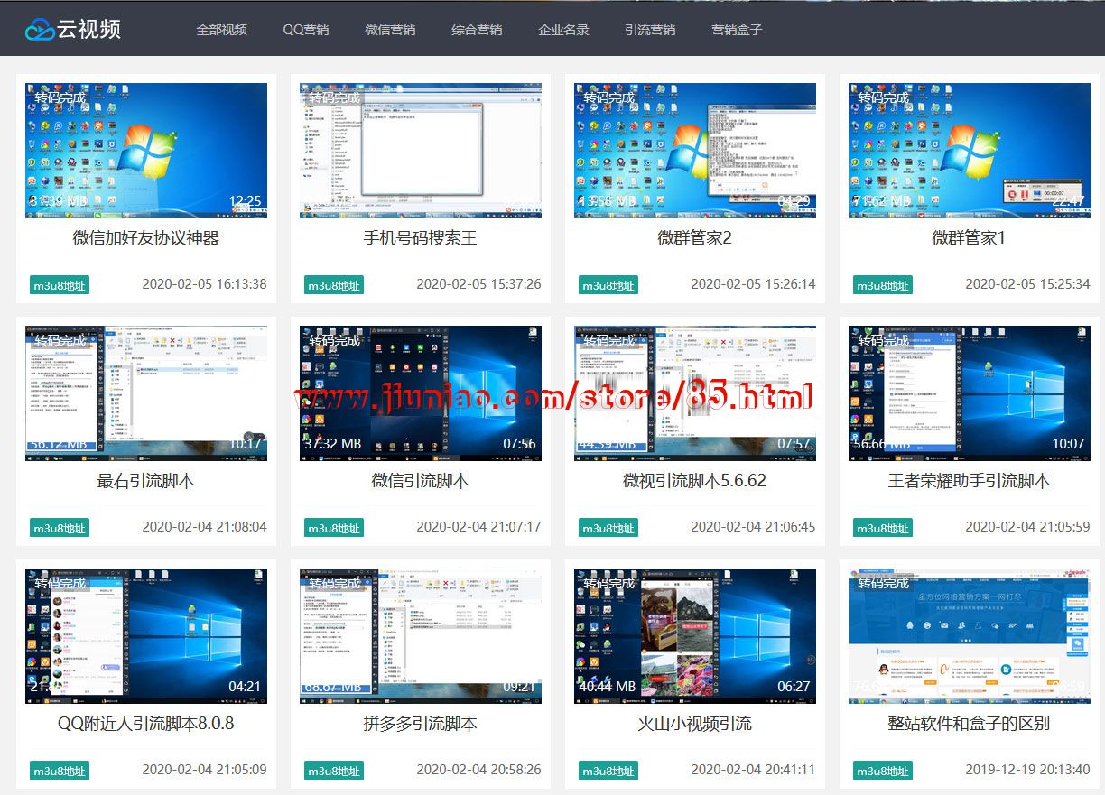Click m3u8地址 button under 微信加好友协议神器
The width and height of the screenshot is (1105, 795).
point(60,285)
